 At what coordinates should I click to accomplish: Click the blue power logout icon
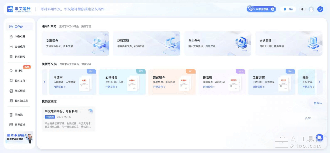pyautogui.click(x=320, y=9)
